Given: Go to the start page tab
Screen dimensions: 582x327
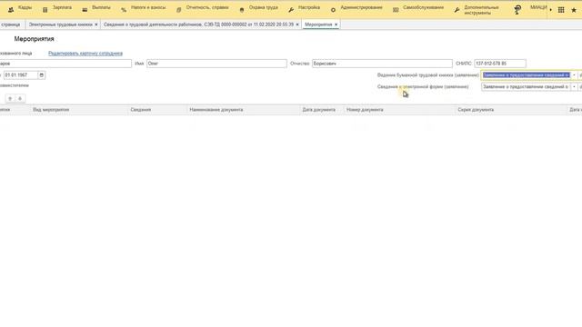Looking at the screenshot, I should [11, 25].
